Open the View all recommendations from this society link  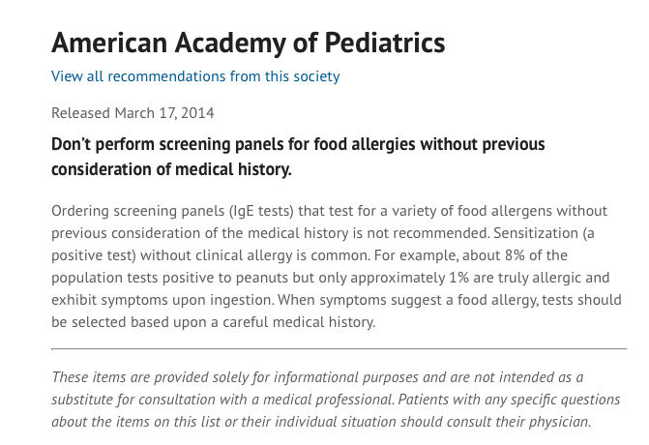[195, 76]
